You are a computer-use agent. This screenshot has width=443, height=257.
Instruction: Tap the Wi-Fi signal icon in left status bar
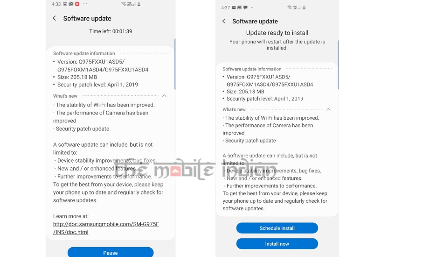click(x=124, y=4)
